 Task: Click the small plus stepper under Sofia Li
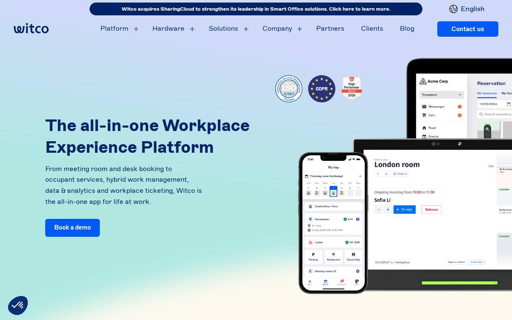click(388, 209)
